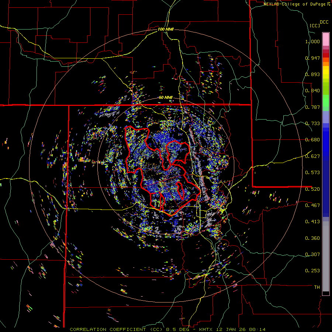Click the 0.307 scale value

coord(312,255)
